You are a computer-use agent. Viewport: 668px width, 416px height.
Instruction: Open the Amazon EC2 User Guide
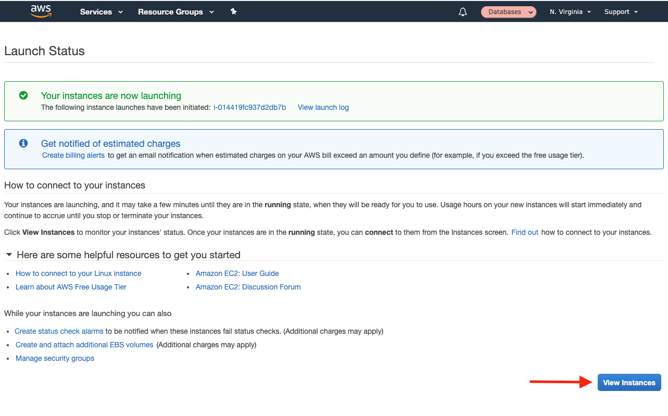(237, 273)
